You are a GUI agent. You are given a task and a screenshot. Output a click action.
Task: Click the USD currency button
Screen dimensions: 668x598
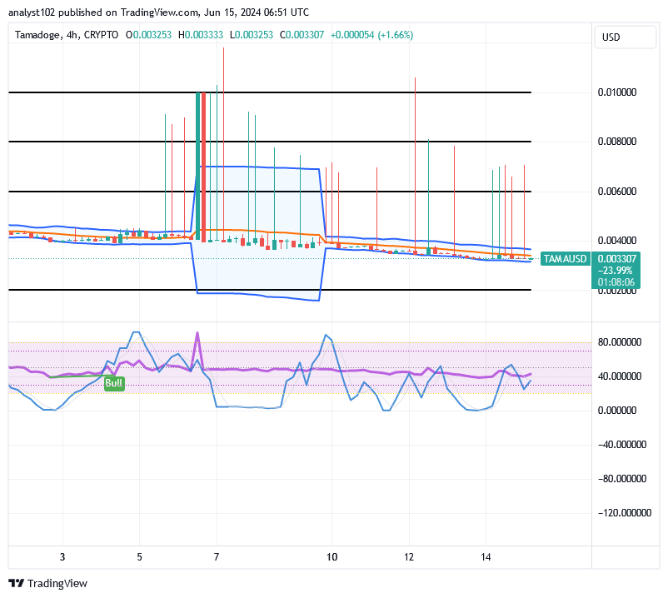pos(625,37)
